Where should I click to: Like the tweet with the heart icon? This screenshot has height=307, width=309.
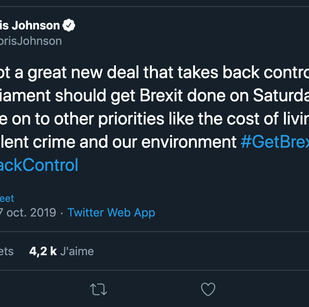click(208, 289)
